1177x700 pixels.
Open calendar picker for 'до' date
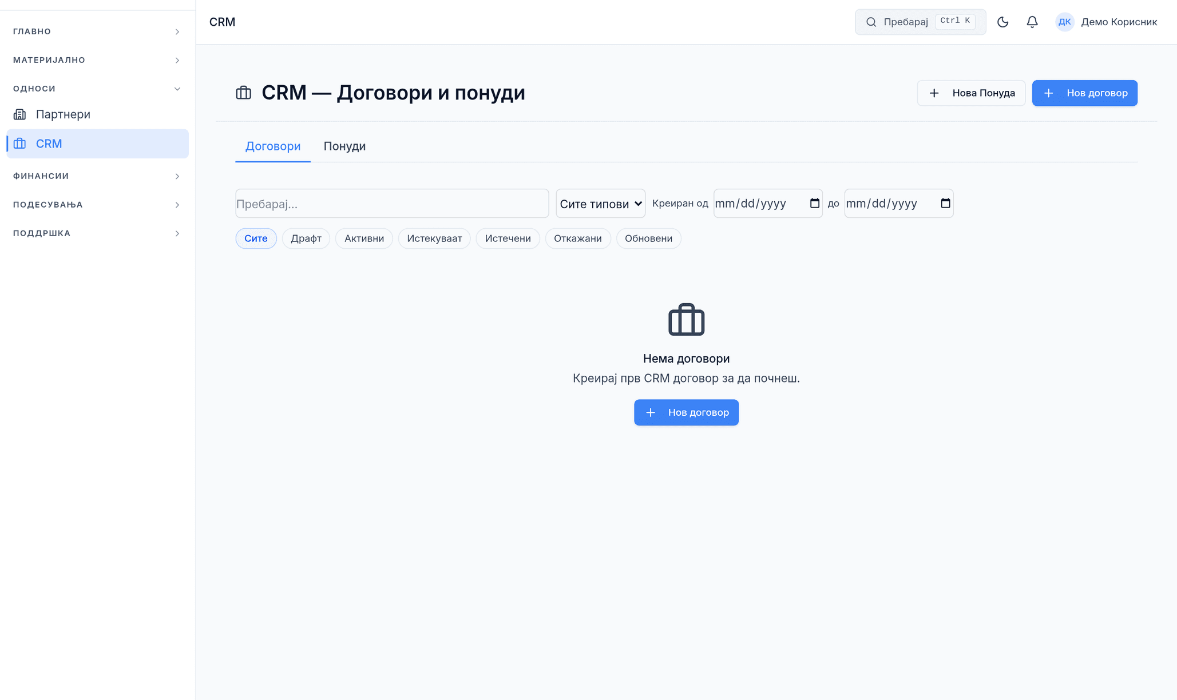[945, 203]
